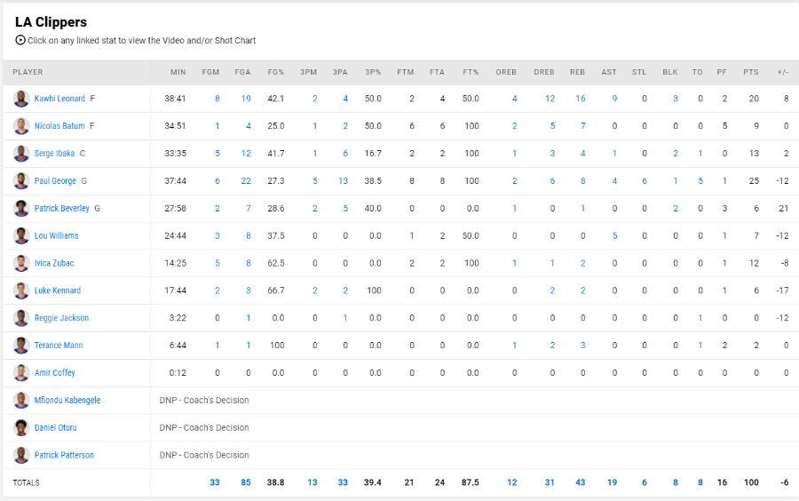The image size is (799, 501).
Task: Open Serge Ibaka's player link
Action: point(54,154)
